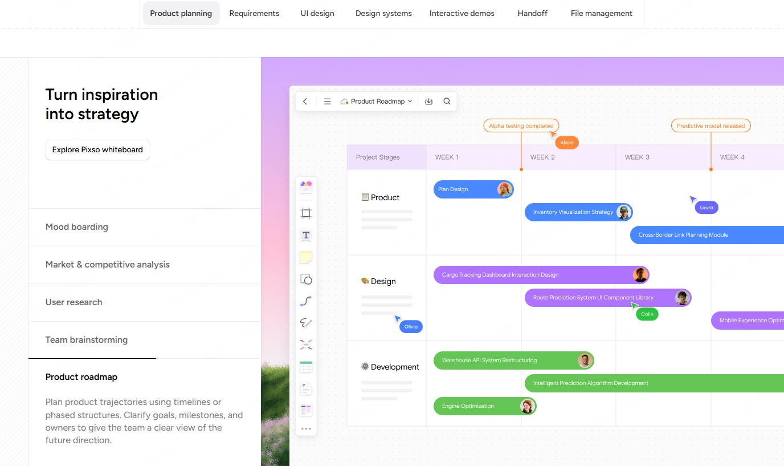Click the Alicia collaborator cursor tag
784x466 pixels.
[x=567, y=143]
